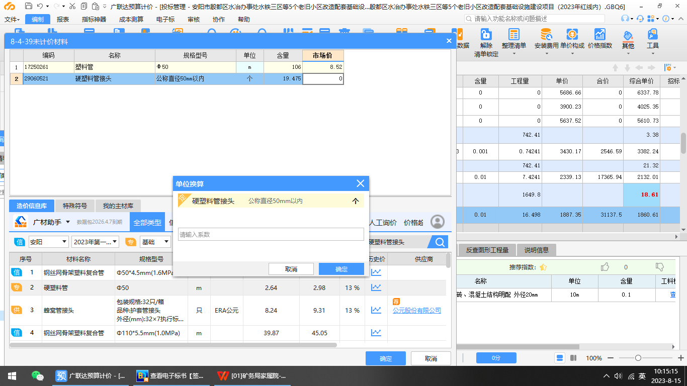Image resolution: width=687 pixels, height=386 pixels.
Task: Expand the undo history dropdown arrow
Action: pyautogui.click(x=47, y=7)
